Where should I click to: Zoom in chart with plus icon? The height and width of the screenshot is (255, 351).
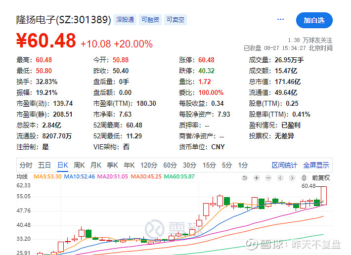[x=257, y=178]
